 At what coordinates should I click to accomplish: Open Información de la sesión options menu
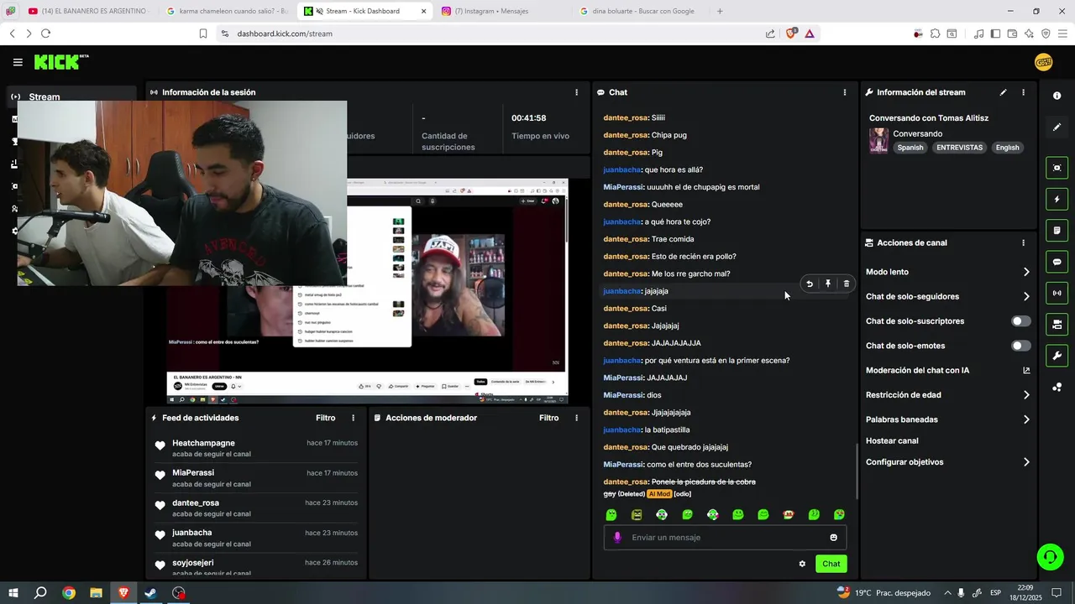(576, 92)
